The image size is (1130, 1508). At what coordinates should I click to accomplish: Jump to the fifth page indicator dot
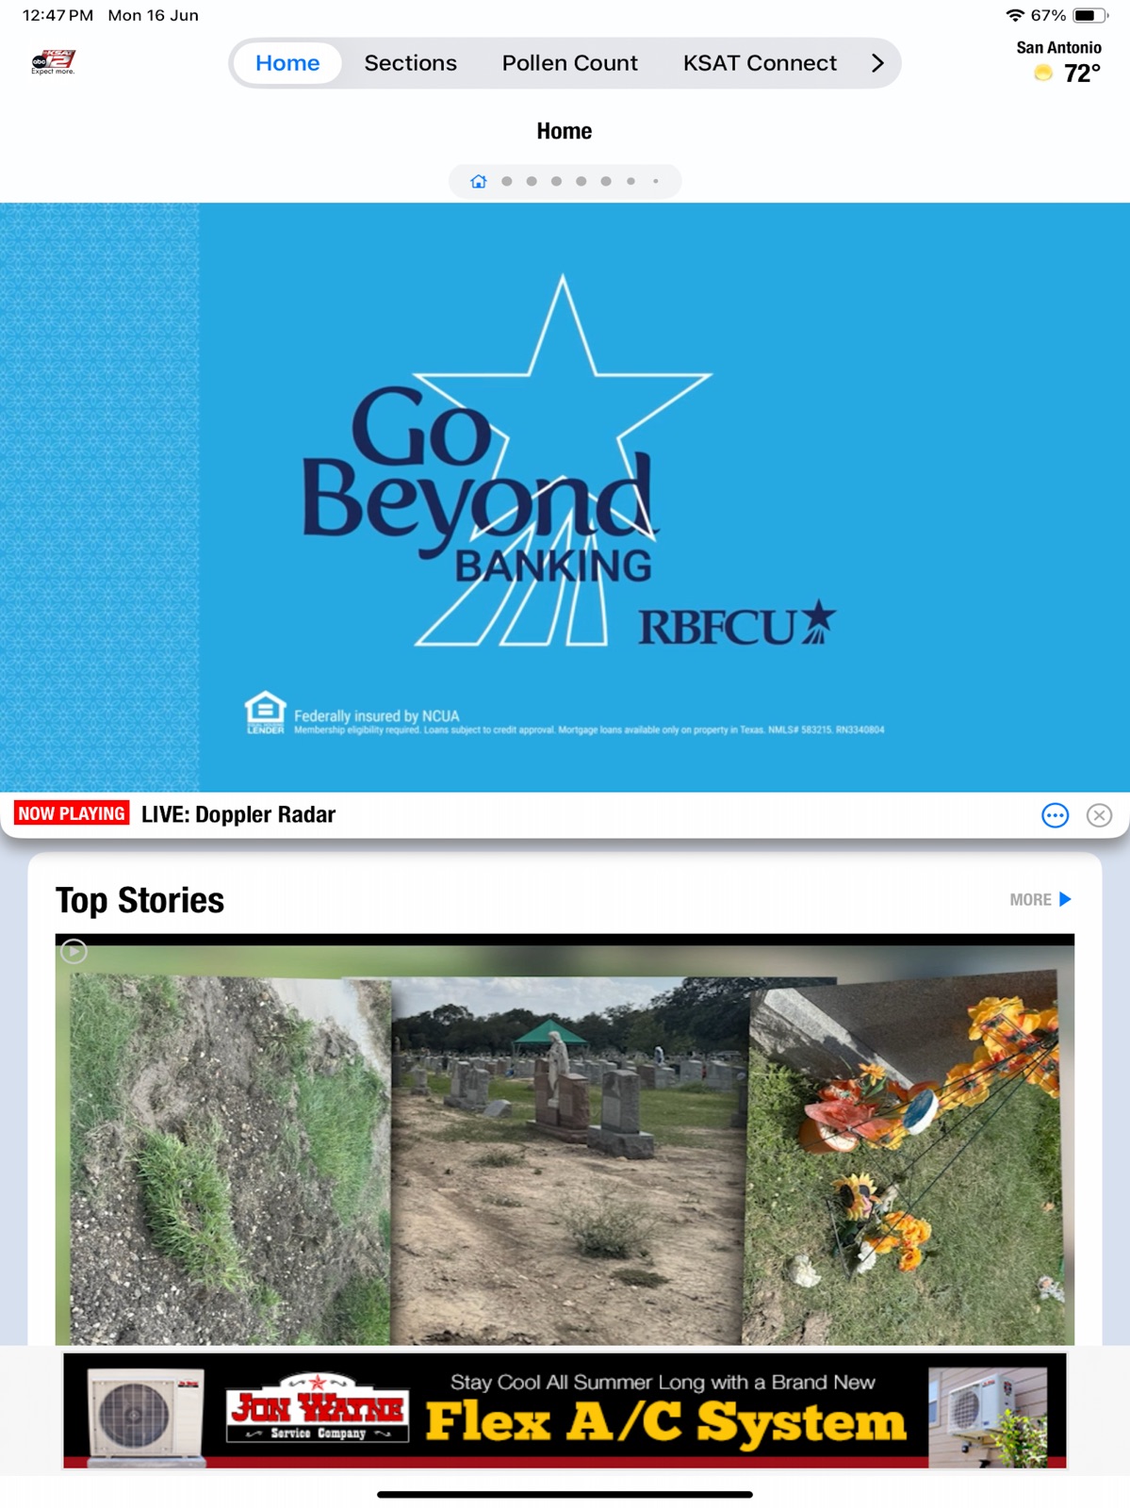pyautogui.click(x=581, y=181)
